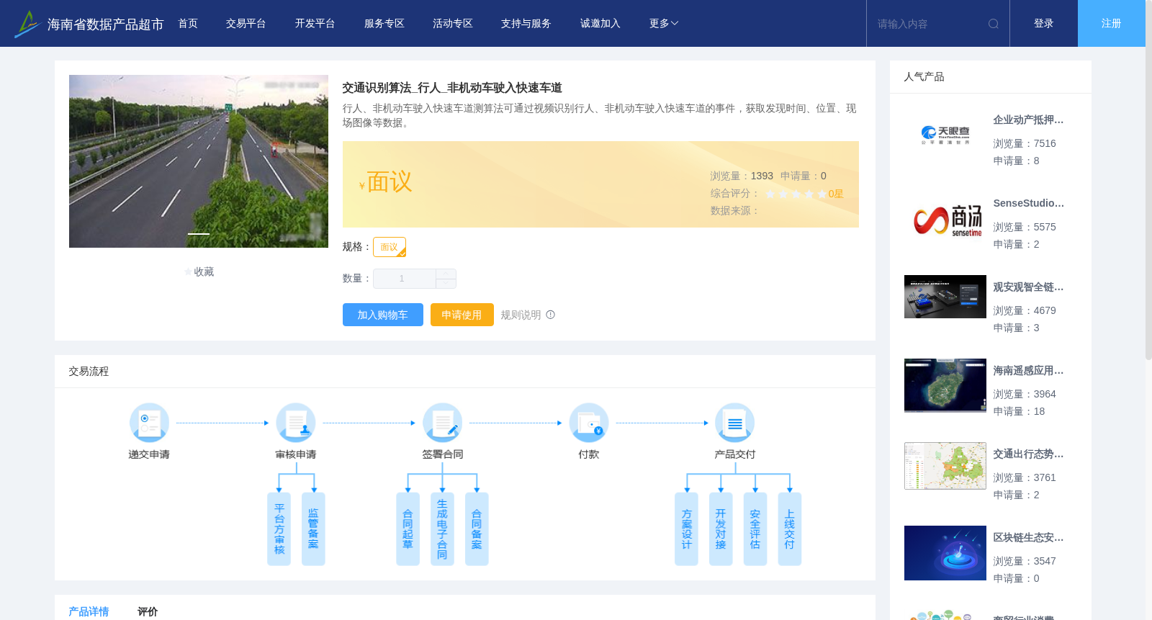Click the 注册 button
Viewport: 1152px width, 620px height.
[x=1112, y=24]
